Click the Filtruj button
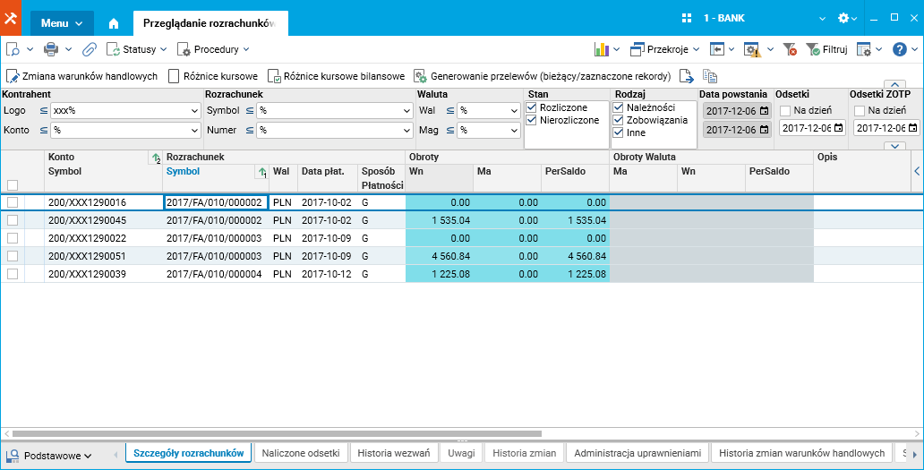Screen dimensions: 924x470 pos(826,49)
